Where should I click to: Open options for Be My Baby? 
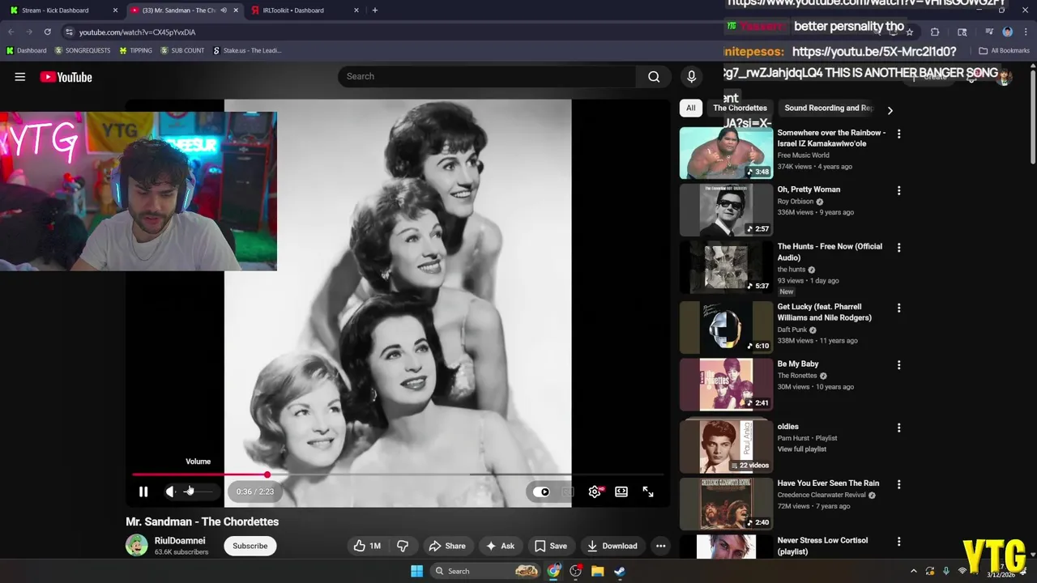(898, 365)
